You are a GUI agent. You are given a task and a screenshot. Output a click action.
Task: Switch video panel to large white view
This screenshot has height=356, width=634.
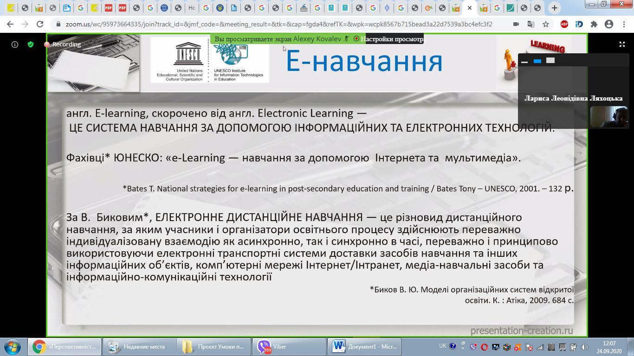click(x=550, y=60)
